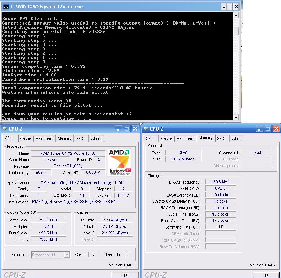
Task: Click the Specification field value
Action: point(82,182)
